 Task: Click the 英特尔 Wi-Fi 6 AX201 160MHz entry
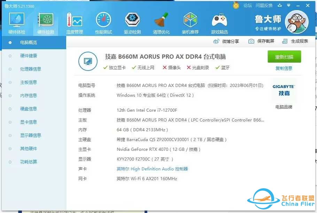pyautogui.click(x=147, y=179)
